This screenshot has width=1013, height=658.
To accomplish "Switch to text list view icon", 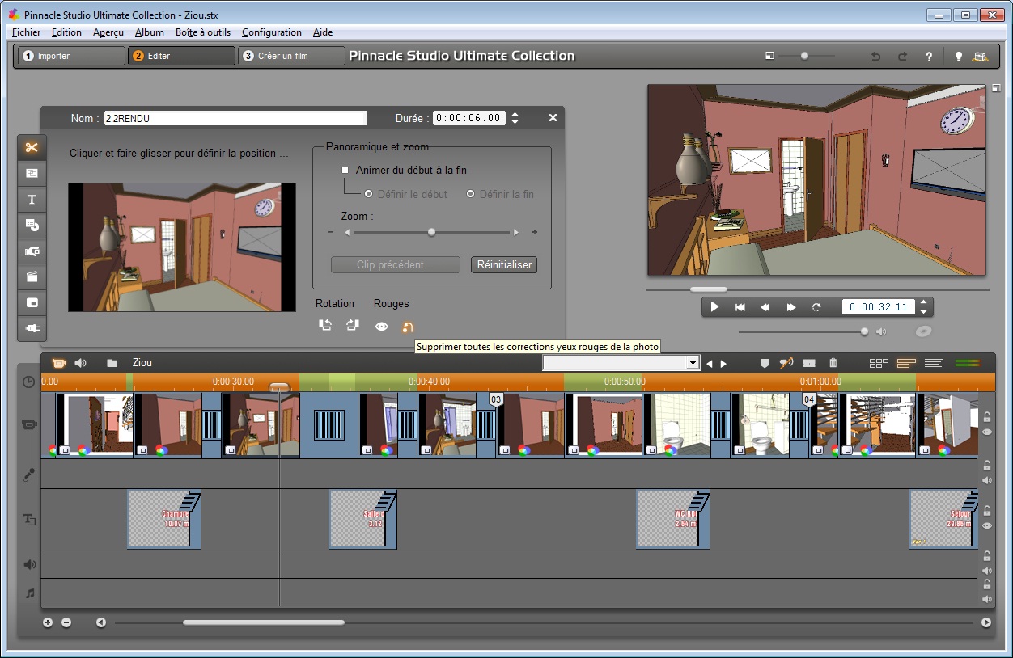I will click(x=933, y=364).
